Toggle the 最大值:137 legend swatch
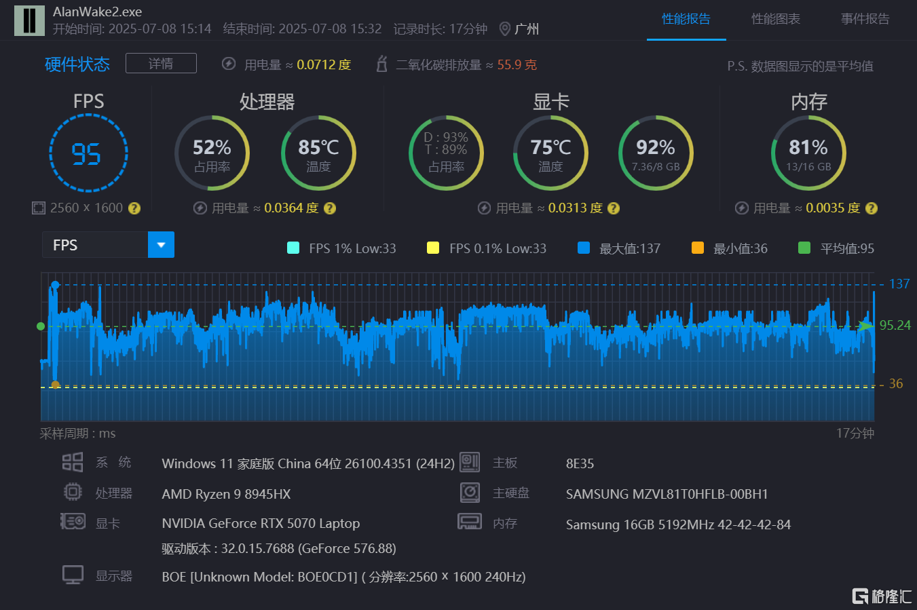This screenshot has width=917, height=610. 584,248
